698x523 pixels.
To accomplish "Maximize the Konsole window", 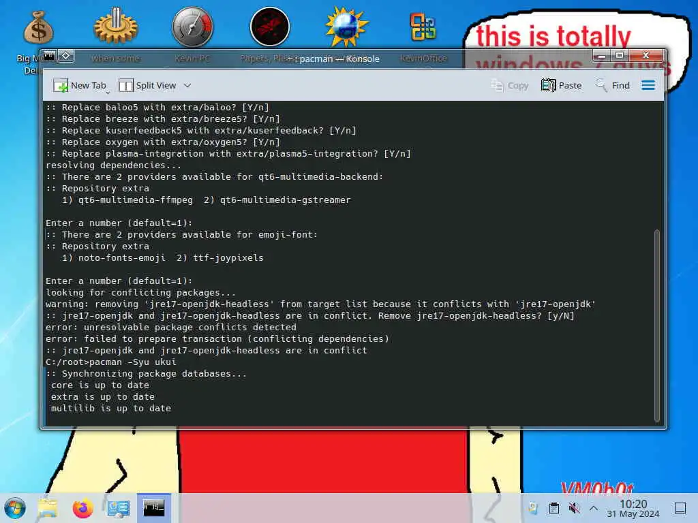I will (619, 56).
